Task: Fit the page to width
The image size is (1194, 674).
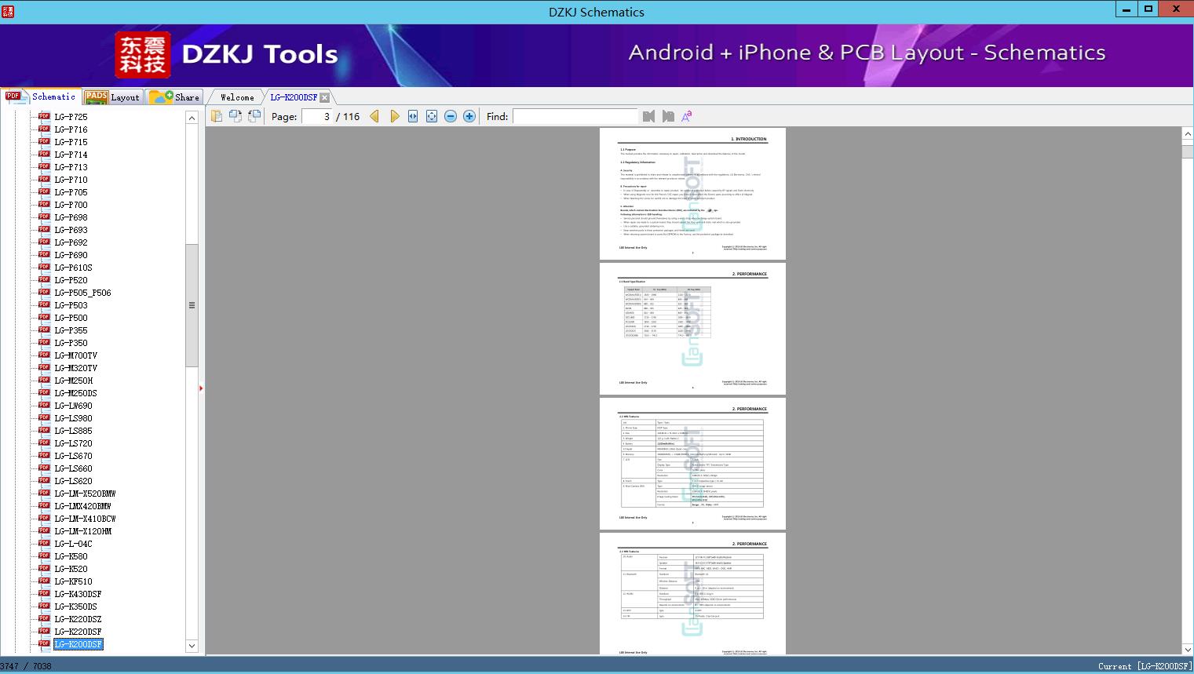Action: [x=413, y=116]
